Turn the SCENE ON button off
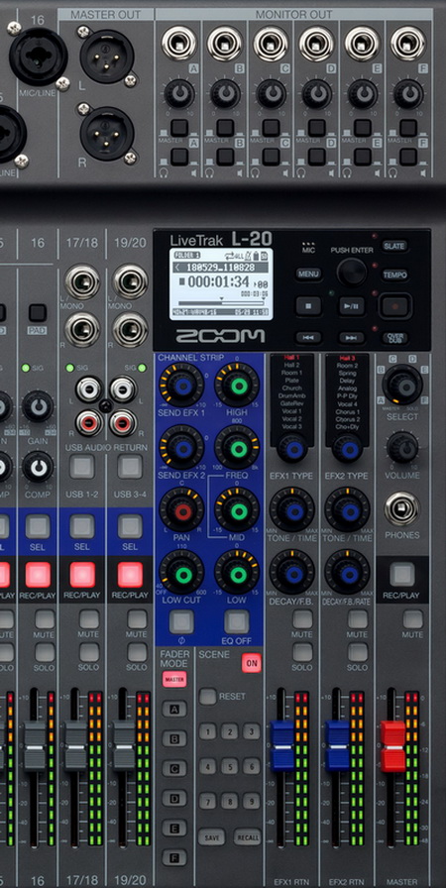This screenshot has height=888, width=446. tap(252, 663)
